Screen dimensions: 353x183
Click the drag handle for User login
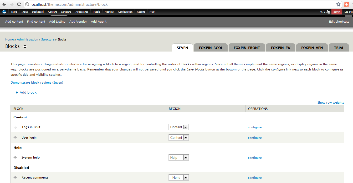tap(15, 138)
